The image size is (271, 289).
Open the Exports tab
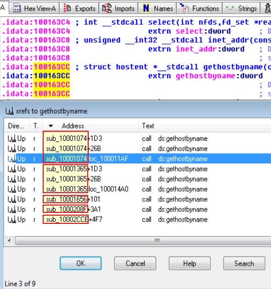point(79,8)
